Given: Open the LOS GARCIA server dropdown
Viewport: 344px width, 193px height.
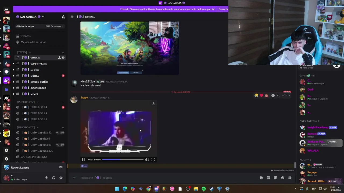Looking at the screenshot, I should (30, 17).
